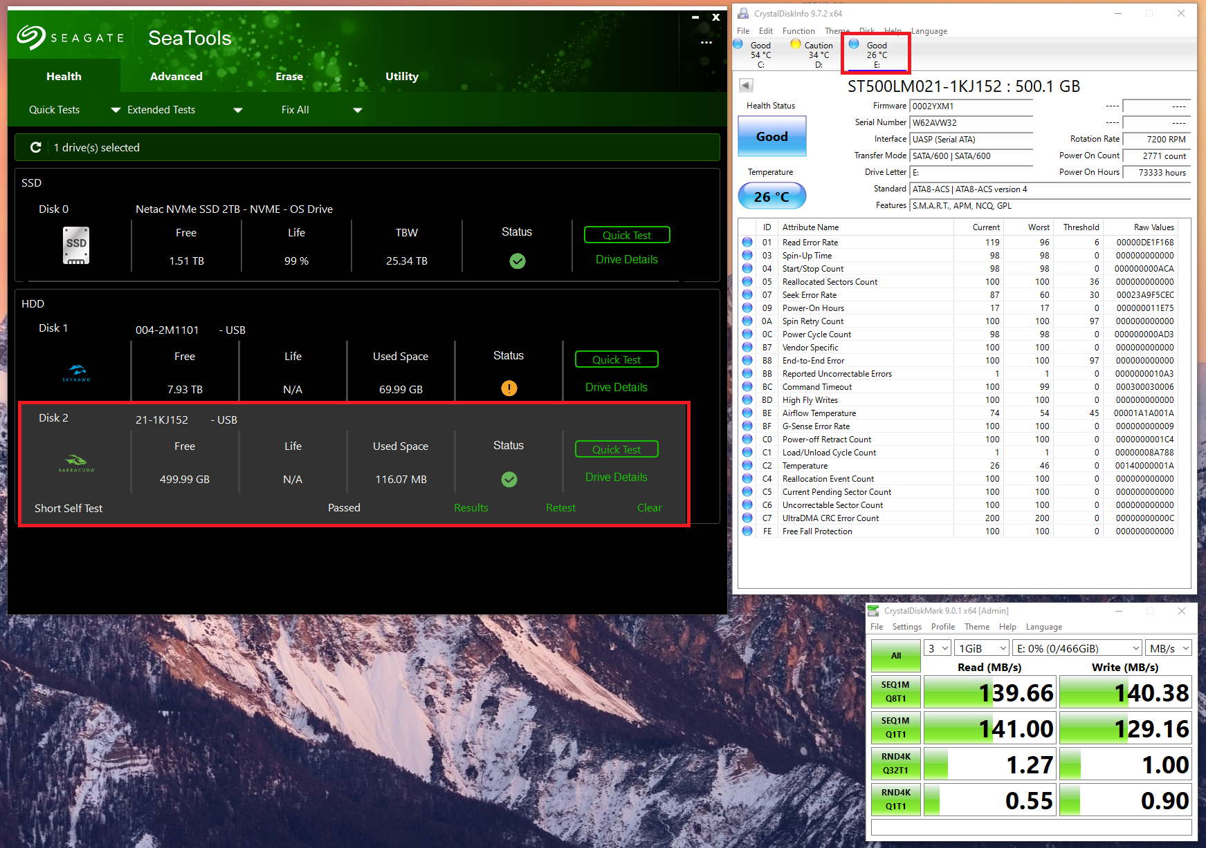This screenshot has height=848, width=1206.
Task: Run the RND4K Q1T1 benchmark
Action: 896,800
